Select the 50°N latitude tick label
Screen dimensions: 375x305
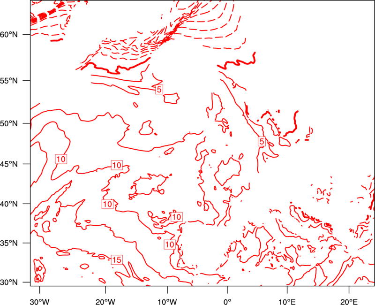(x=9, y=124)
